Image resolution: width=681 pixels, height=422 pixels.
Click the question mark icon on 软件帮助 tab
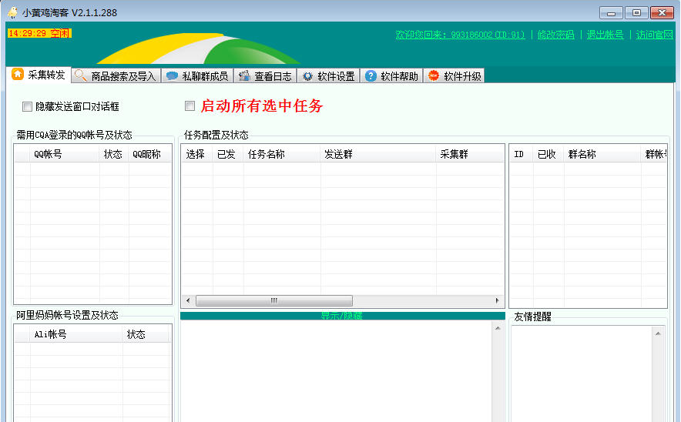[371, 75]
